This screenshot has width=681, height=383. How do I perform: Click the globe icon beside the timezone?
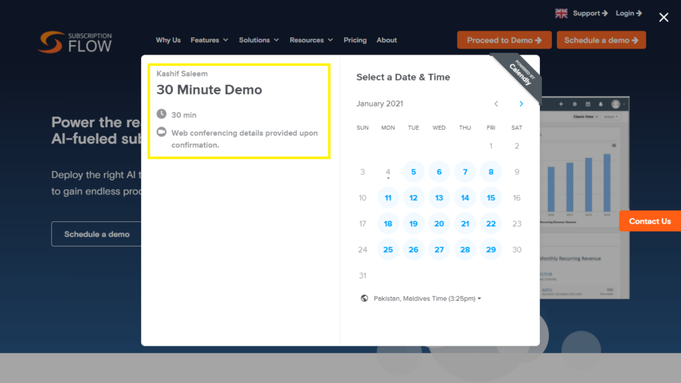coord(365,298)
